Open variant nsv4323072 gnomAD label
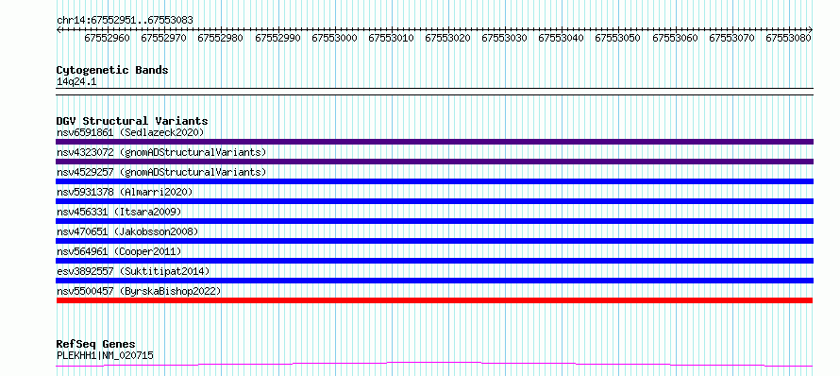Viewport: 840px width, 376px height. click(161, 152)
